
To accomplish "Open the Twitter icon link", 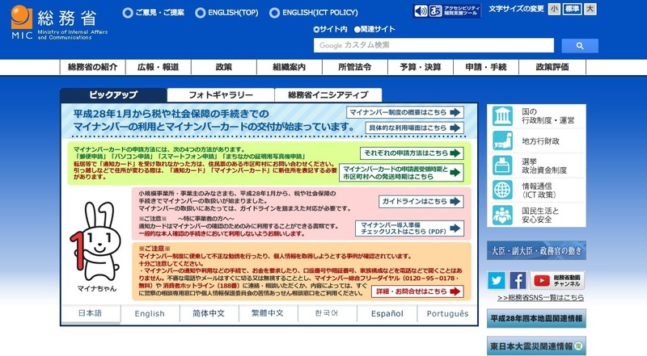I will click(497, 281).
